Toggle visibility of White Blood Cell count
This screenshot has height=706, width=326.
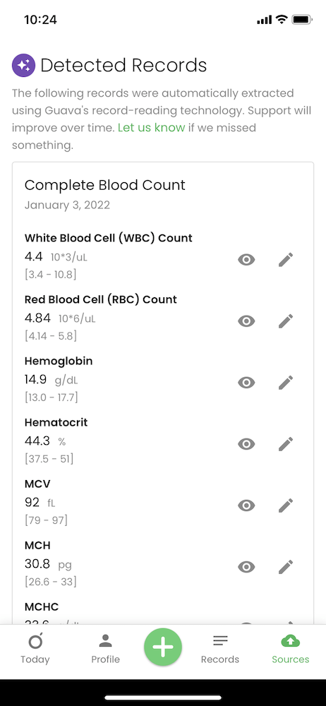click(x=246, y=260)
